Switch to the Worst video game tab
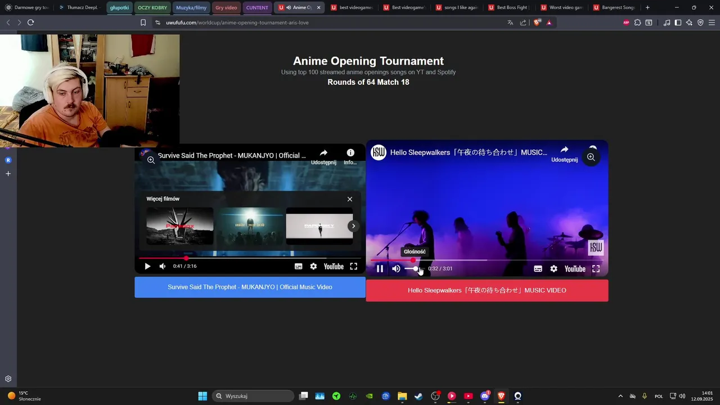The image size is (720, 405). (x=561, y=8)
